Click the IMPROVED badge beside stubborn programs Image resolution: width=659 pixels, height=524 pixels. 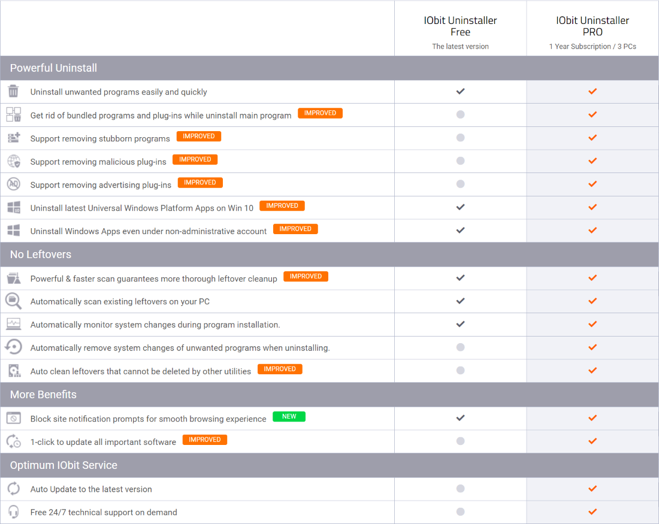tap(198, 137)
